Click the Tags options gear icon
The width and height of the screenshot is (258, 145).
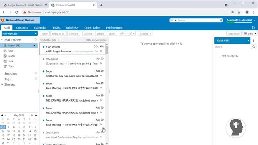[x=36, y=79]
